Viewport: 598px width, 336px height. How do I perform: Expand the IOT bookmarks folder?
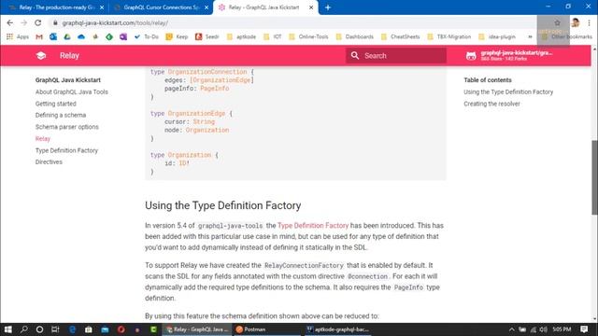click(x=273, y=36)
